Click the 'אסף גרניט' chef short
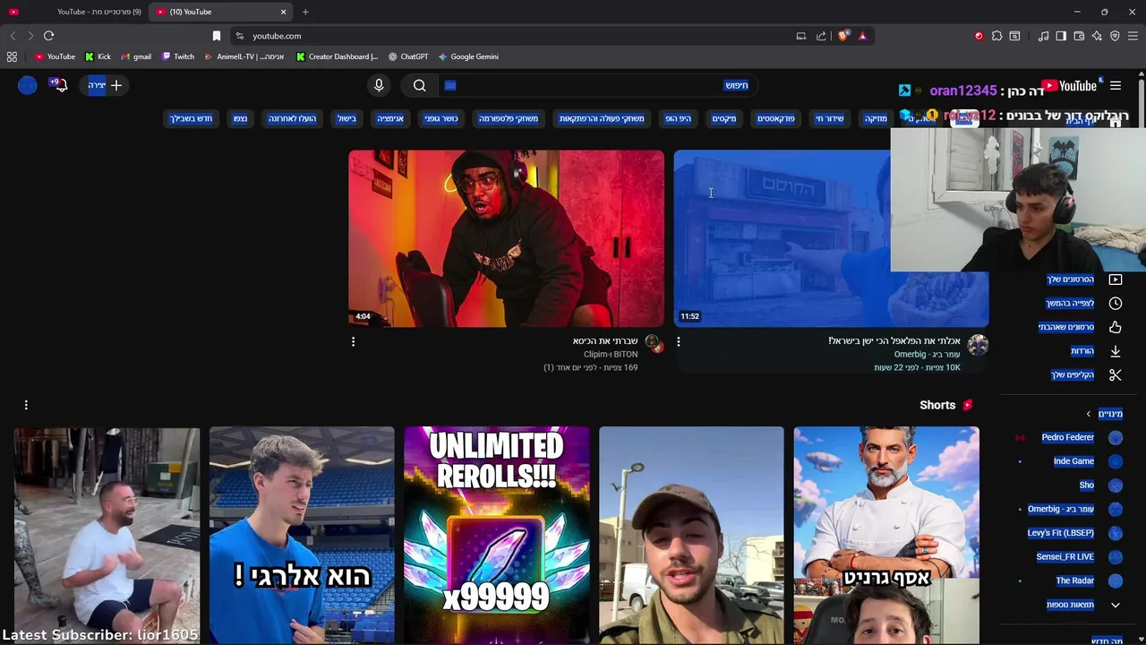Image resolution: width=1146 pixels, height=645 pixels. (x=886, y=535)
